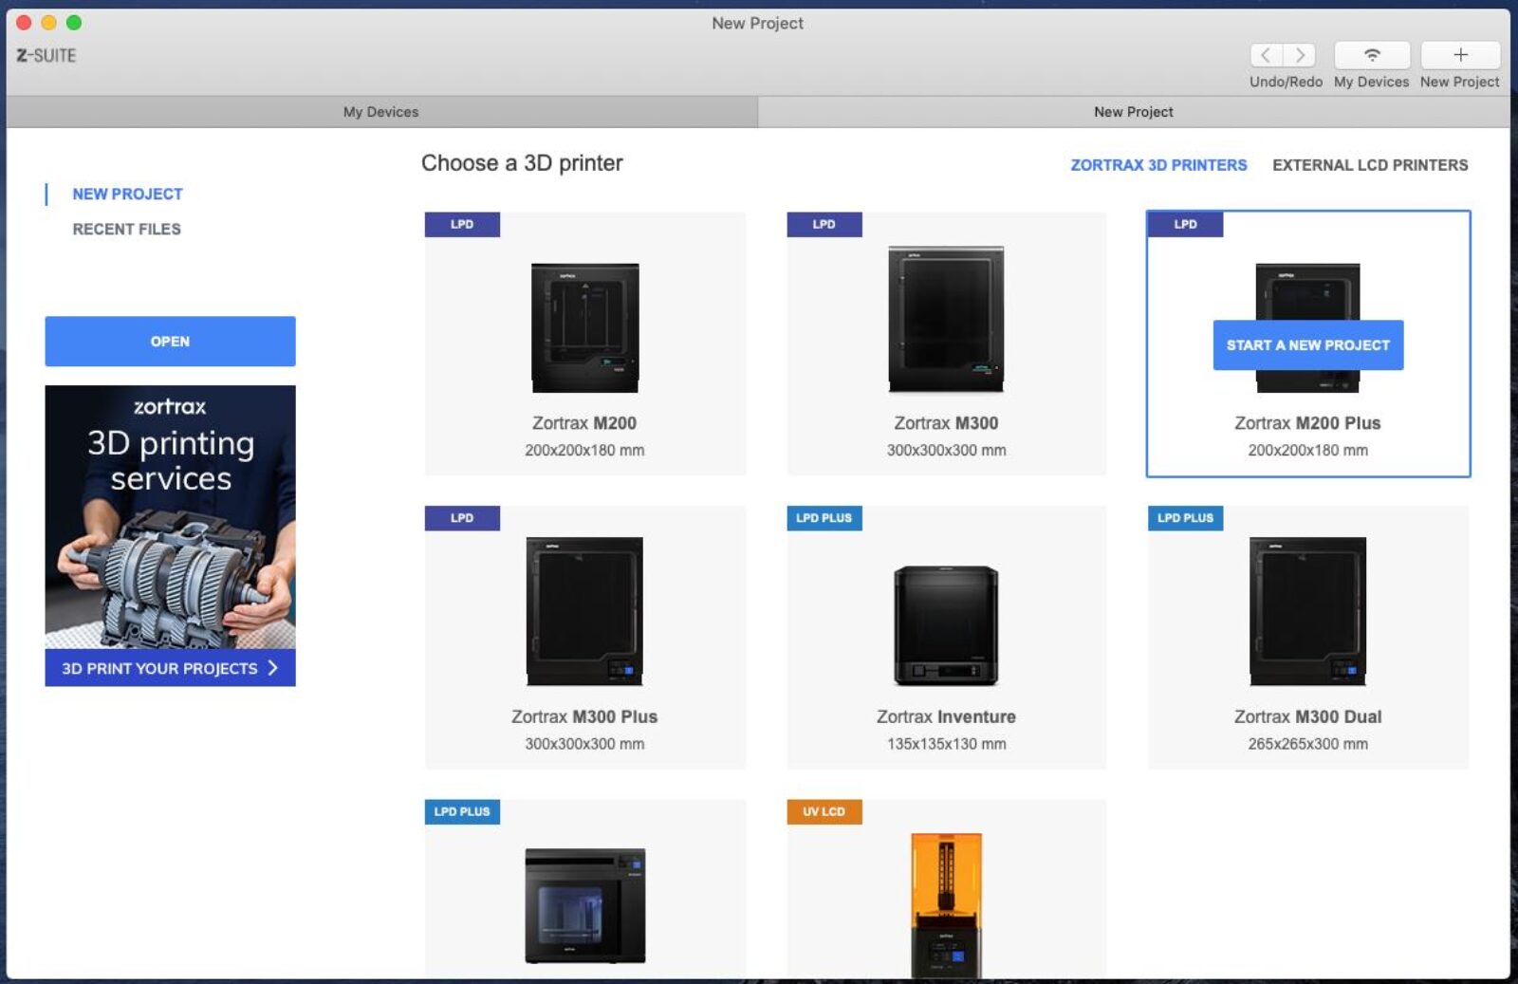
Task: Click the Z-SUITE logo
Action: (x=46, y=55)
